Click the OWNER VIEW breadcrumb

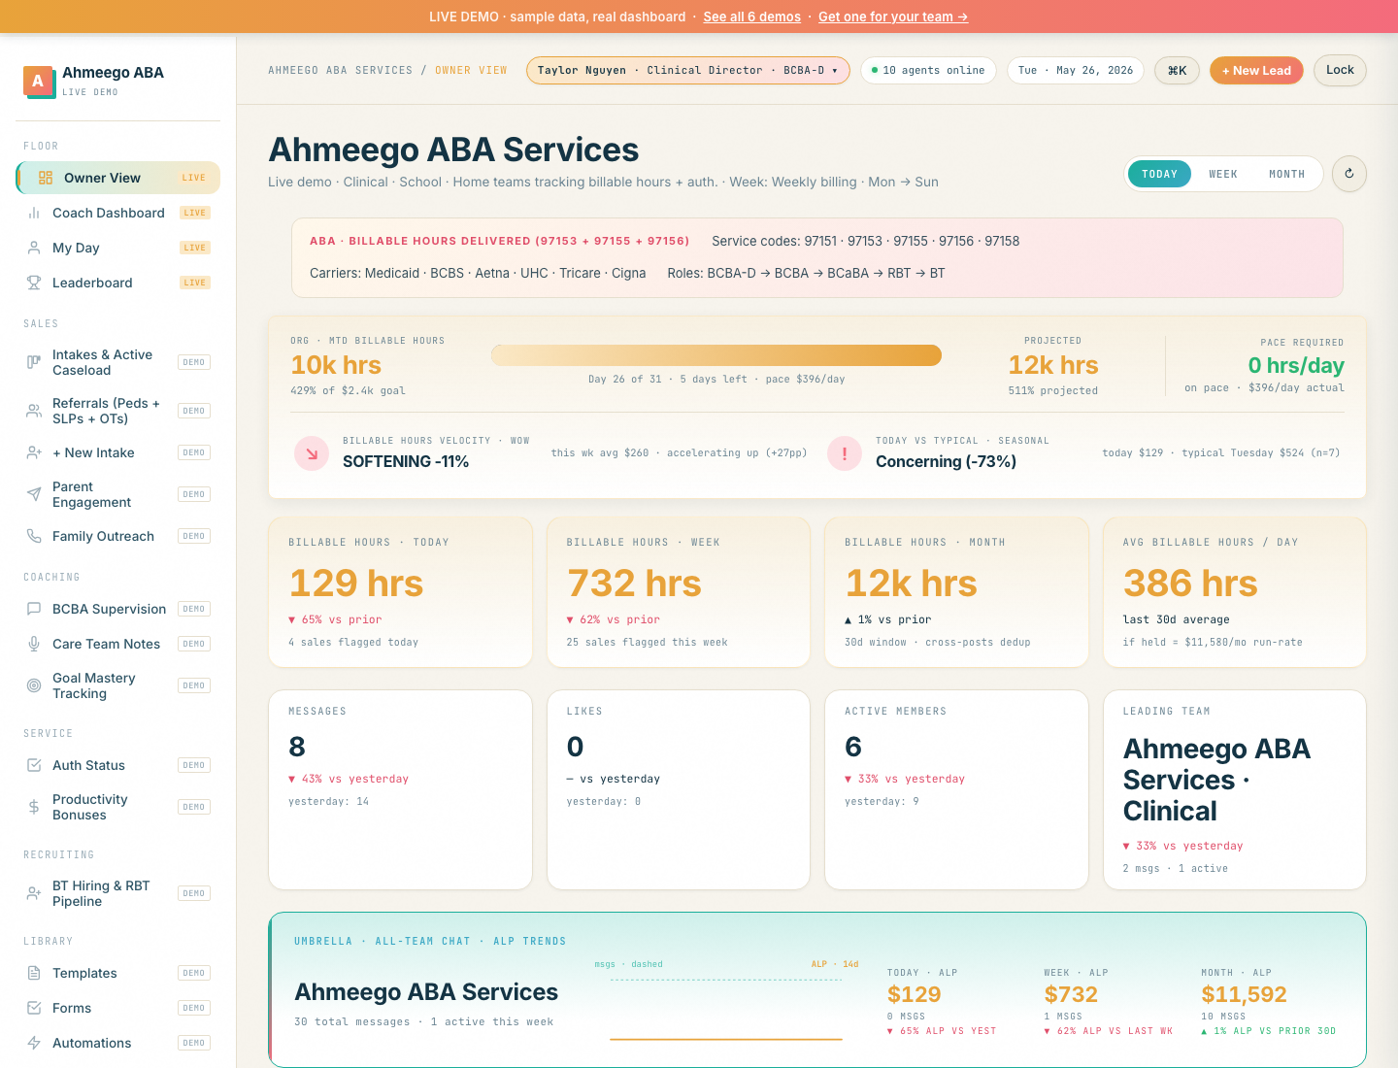(471, 70)
